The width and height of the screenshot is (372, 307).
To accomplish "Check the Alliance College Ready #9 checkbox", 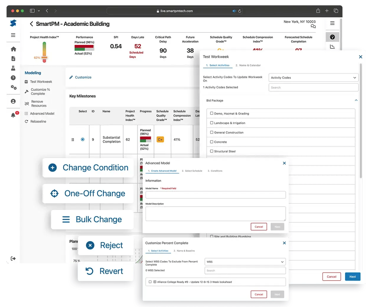I will tap(150, 282).
